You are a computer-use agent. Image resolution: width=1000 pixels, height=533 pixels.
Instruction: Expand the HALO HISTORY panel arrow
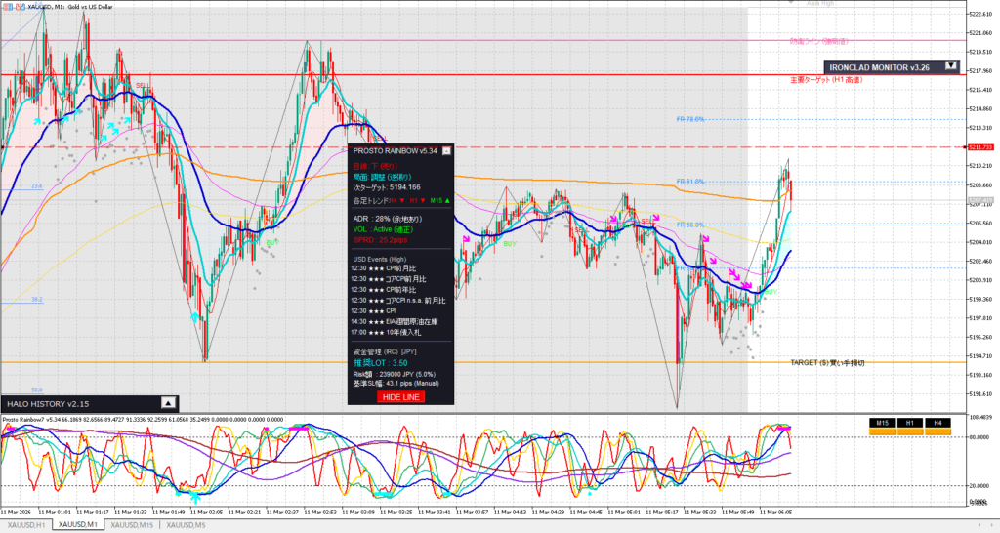click(167, 402)
